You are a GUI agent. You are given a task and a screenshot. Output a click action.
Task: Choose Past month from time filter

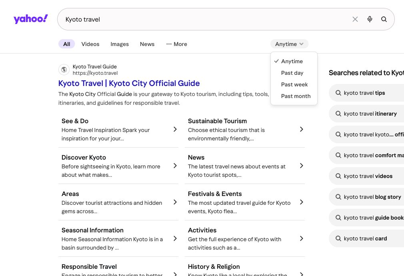pyautogui.click(x=296, y=96)
